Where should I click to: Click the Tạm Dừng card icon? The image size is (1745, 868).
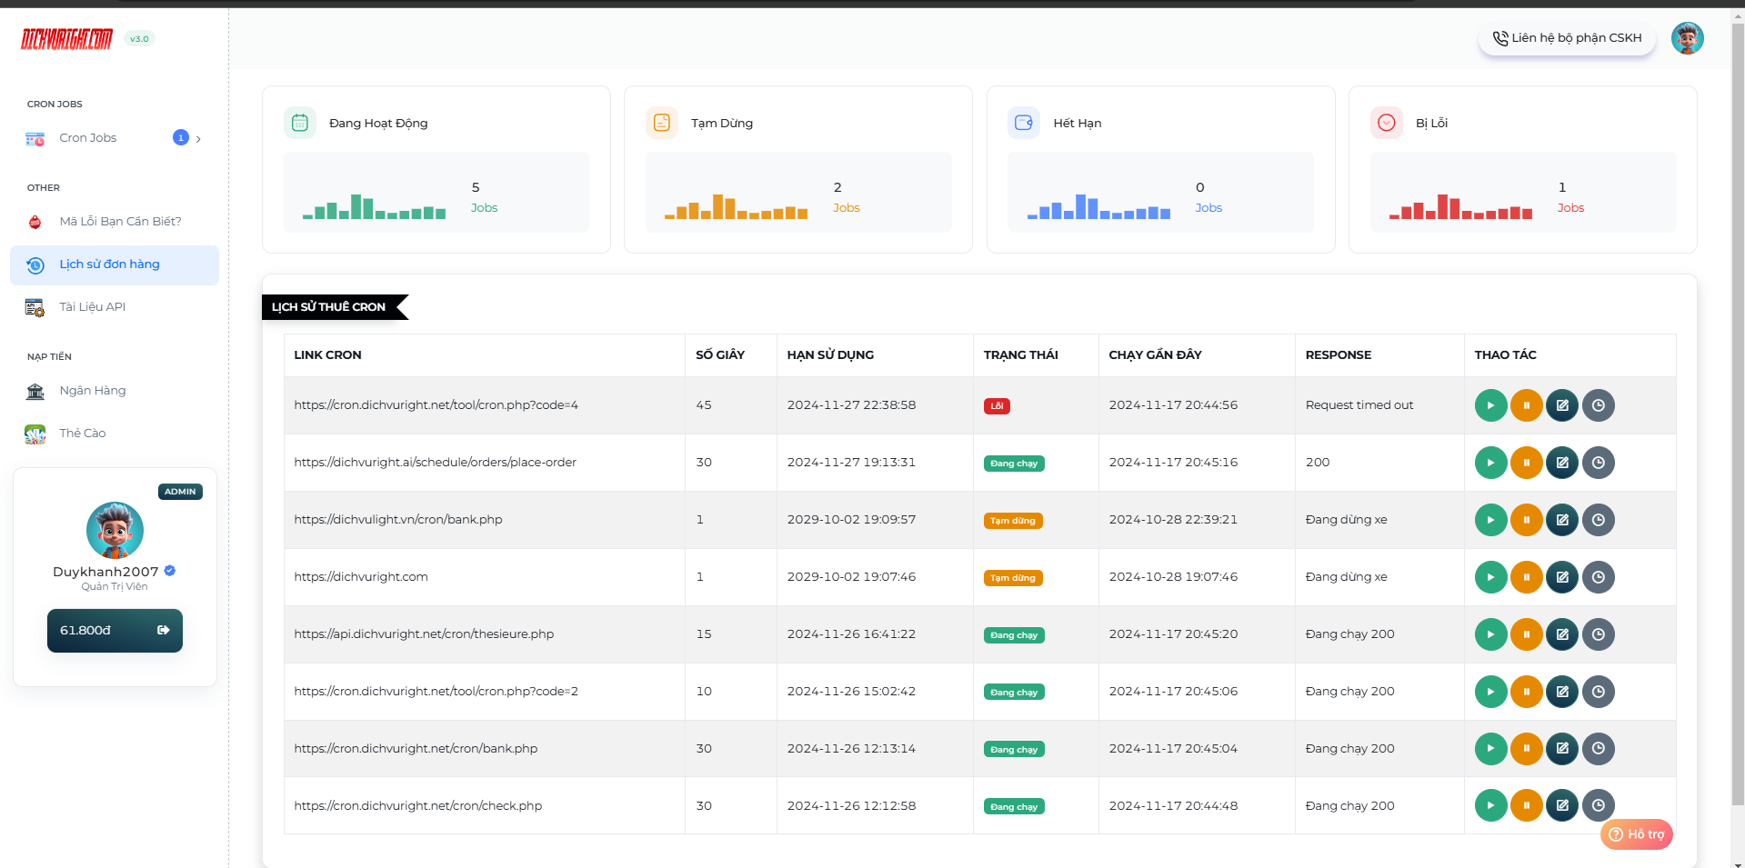tap(662, 123)
